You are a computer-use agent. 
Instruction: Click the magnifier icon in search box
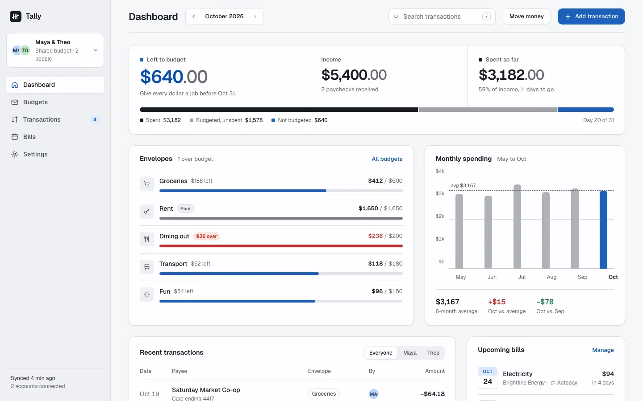pyautogui.click(x=396, y=16)
